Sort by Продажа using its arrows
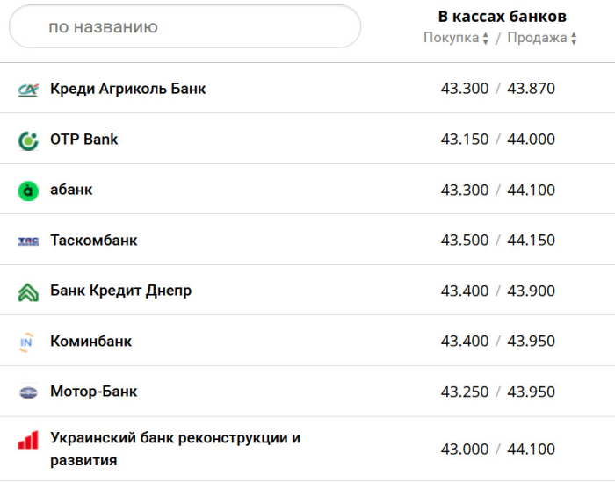This screenshot has height=482, width=615. (574, 38)
